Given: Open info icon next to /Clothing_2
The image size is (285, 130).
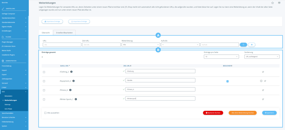Looking at the screenshot, I should point(72,72).
